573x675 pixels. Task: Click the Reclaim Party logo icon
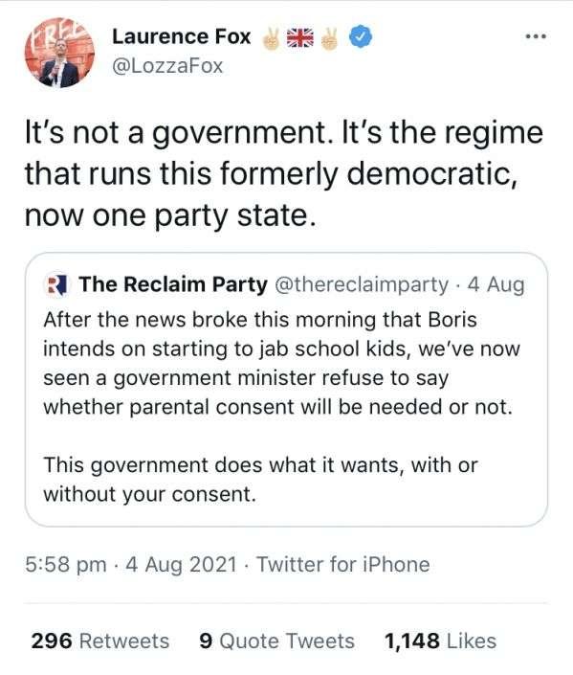58,285
